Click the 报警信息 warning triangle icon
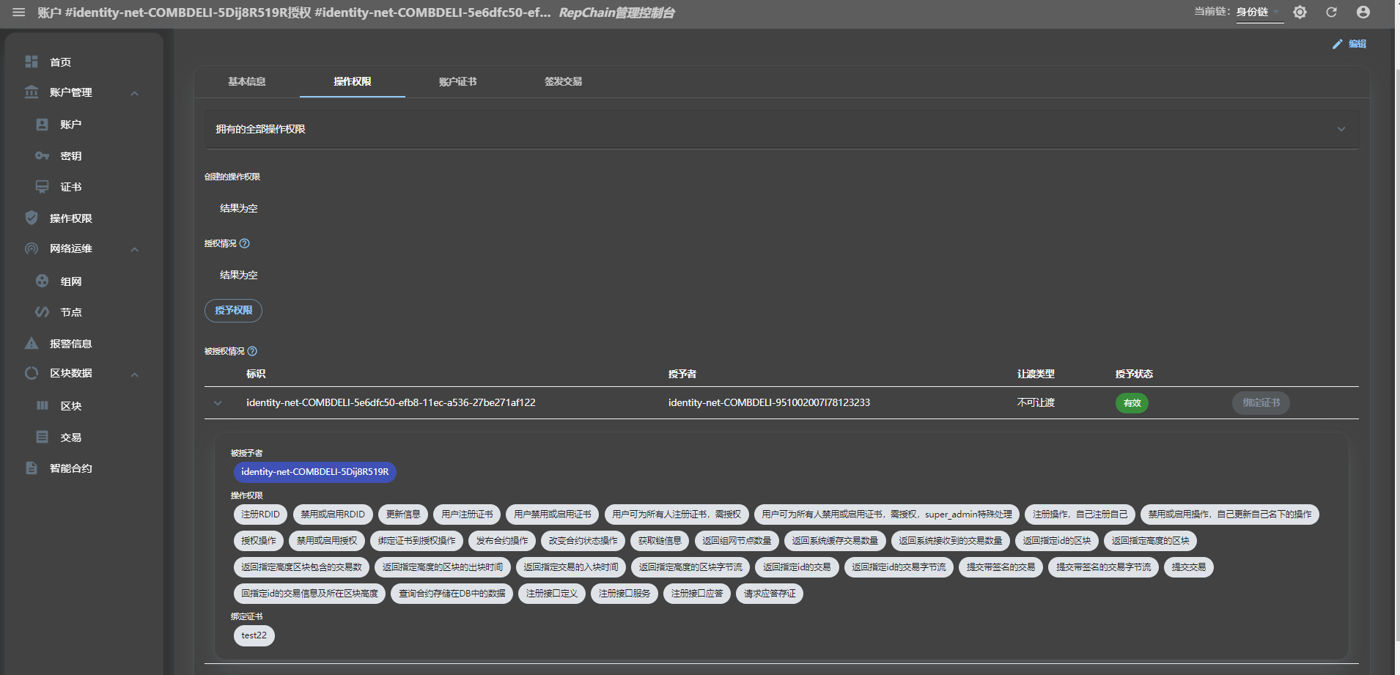 coord(32,343)
